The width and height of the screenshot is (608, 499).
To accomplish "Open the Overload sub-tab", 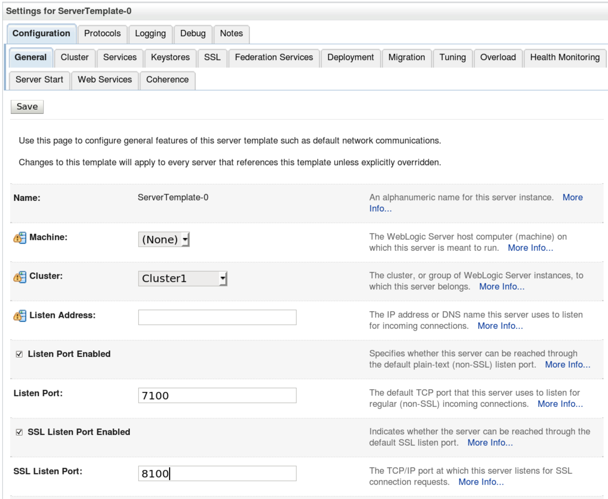I will tap(498, 57).
